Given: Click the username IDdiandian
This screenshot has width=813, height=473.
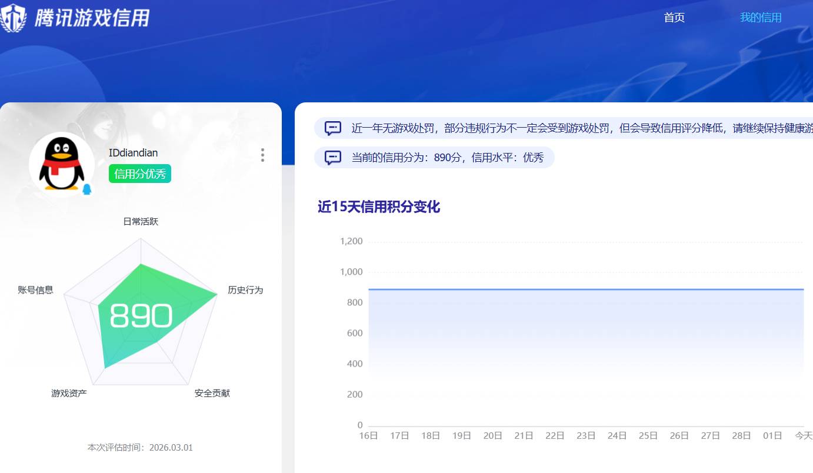Looking at the screenshot, I should (134, 152).
